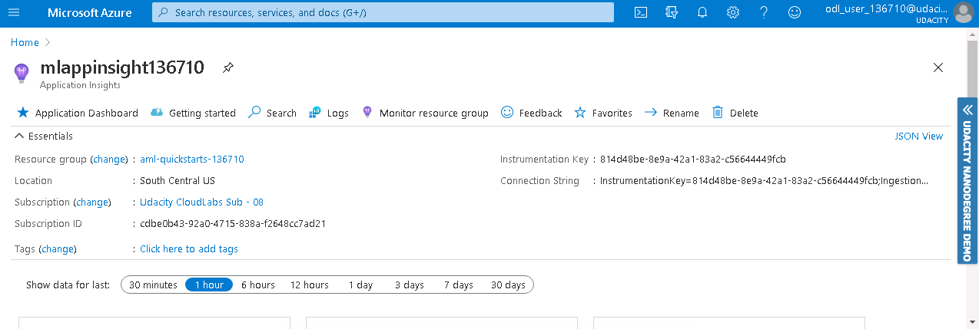
Task: Change the tags
Action: coord(58,249)
